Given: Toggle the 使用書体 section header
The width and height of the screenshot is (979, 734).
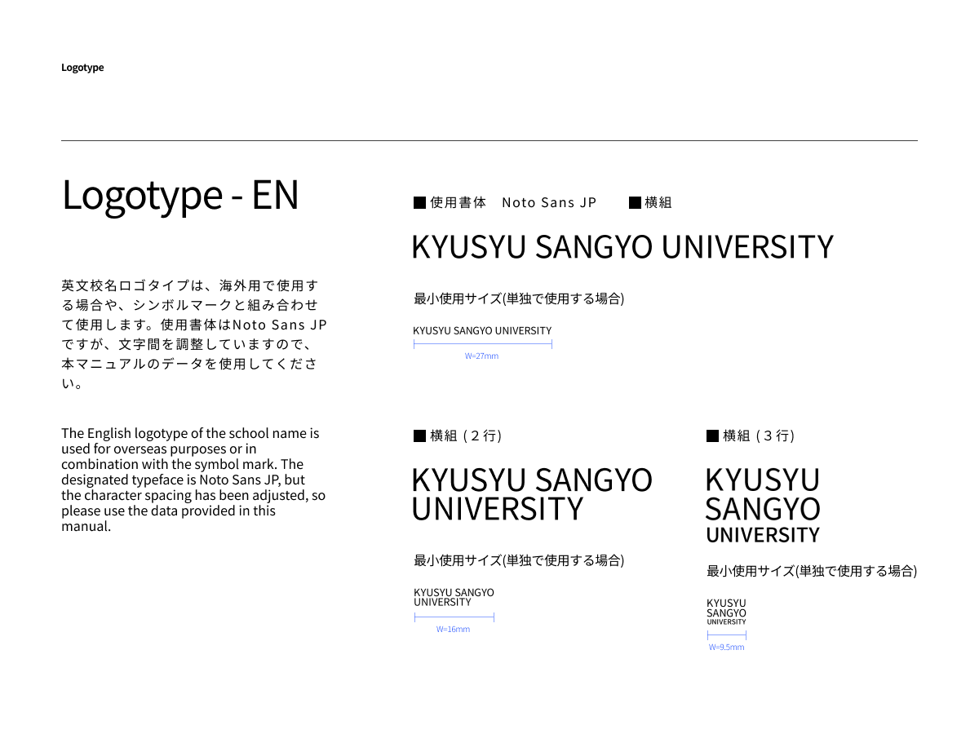Looking at the screenshot, I should (455, 202).
